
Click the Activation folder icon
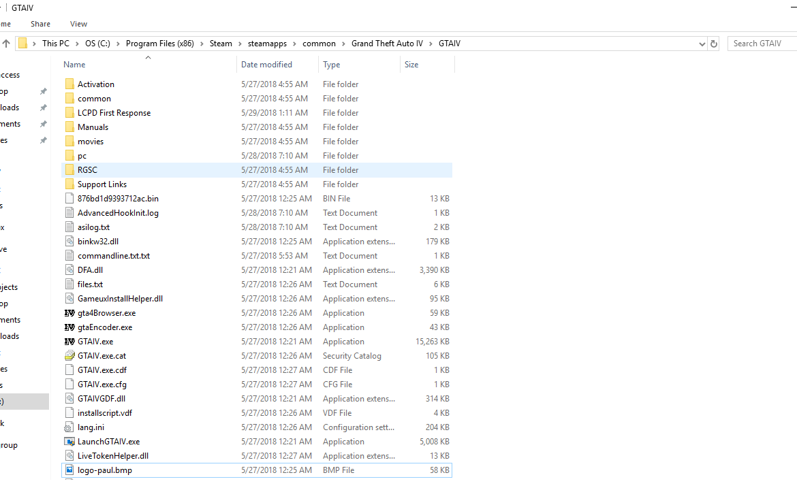coord(69,84)
